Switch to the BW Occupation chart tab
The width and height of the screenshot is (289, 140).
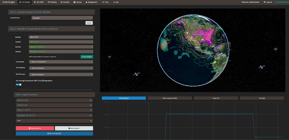coord(170,98)
